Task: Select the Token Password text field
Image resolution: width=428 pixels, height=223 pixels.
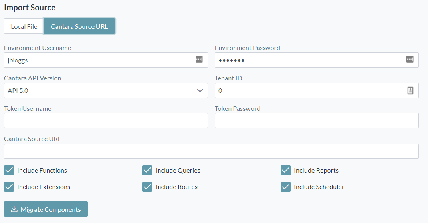Action: point(317,121)
